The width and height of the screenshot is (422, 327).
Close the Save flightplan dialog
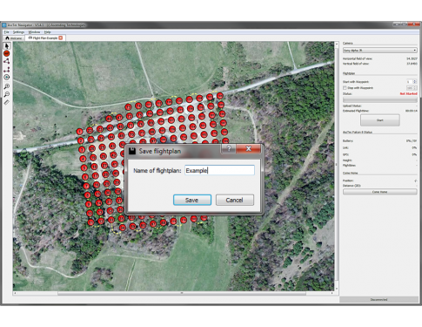249,148
